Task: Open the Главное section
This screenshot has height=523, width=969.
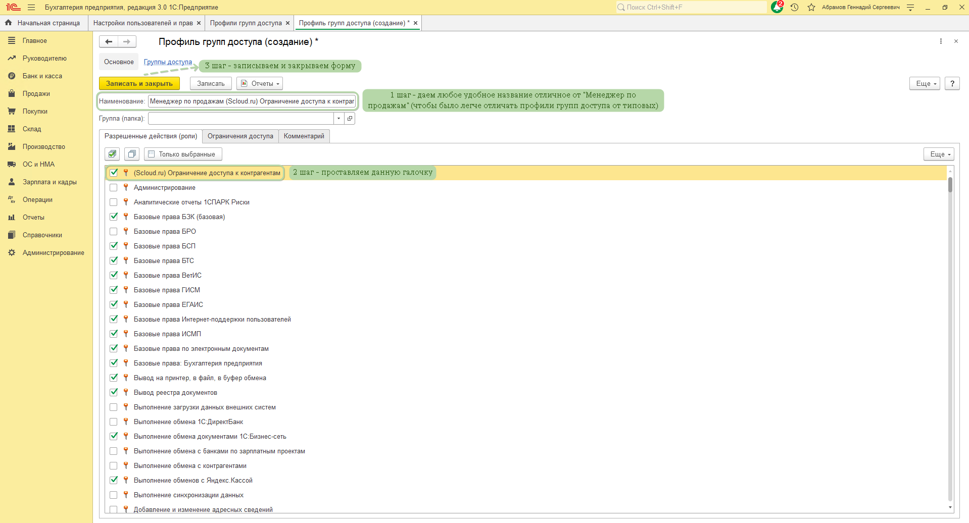Action: pyautogui.click(x=35, y=41)
